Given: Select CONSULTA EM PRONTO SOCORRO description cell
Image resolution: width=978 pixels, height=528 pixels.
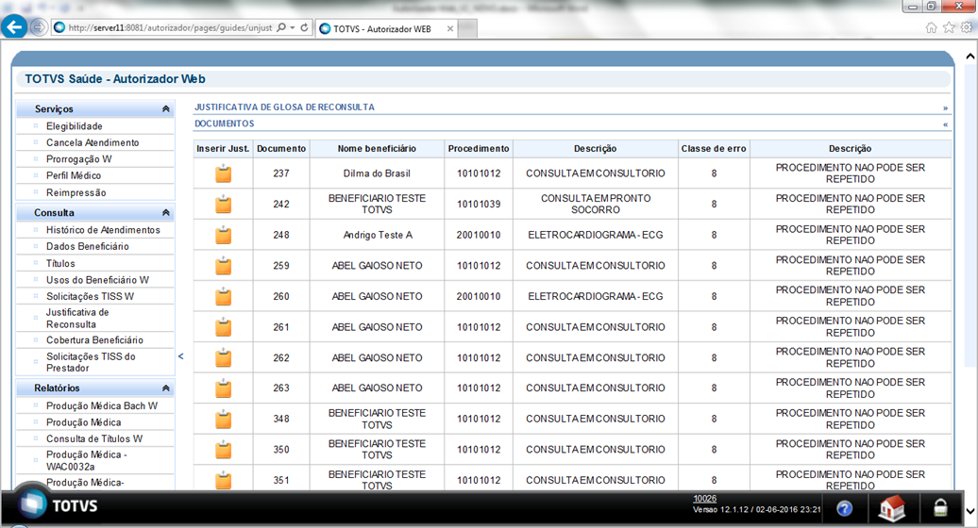Looking at the screenshot, I should click(596, 205).
